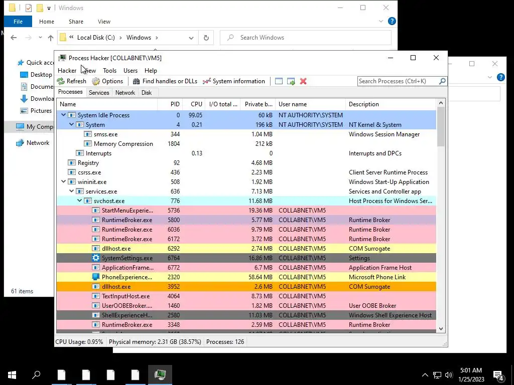The image size is (514, 385).
Task: Click the find window and thread icon
Action: pyautogui.click(x=291, y=81)
